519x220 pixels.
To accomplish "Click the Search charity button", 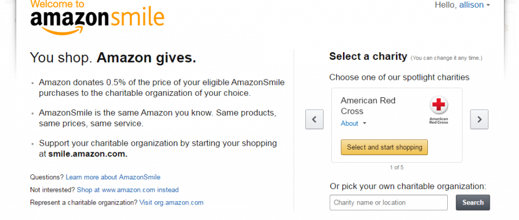I will [x=473, y=202].
